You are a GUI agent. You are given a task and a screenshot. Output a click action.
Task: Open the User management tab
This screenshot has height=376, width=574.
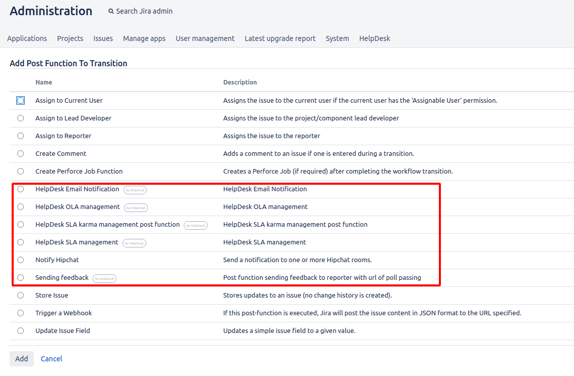[x=205, y=38]
